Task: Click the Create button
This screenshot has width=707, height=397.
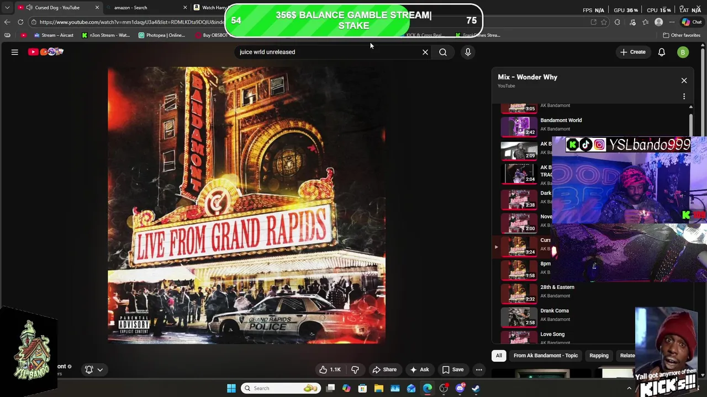Action: pyautogui.click(x=632, y=52)
